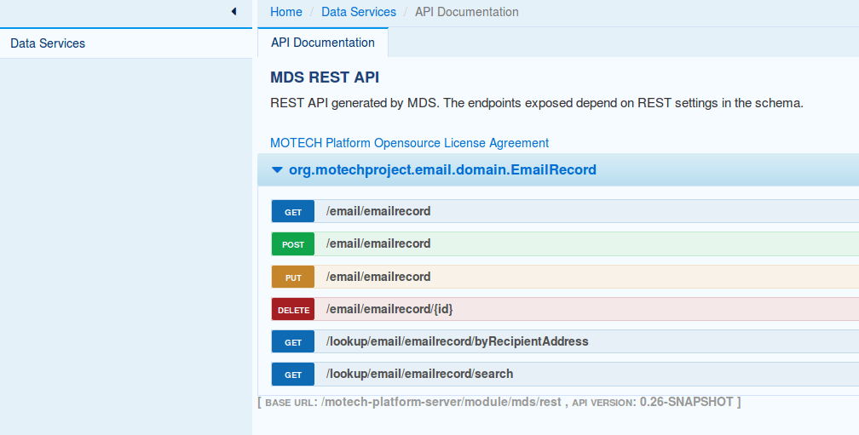Click GET badge for byRecipientAddress lookup
The width and height of the screenshot is (859, 435).
pos(293,342)
